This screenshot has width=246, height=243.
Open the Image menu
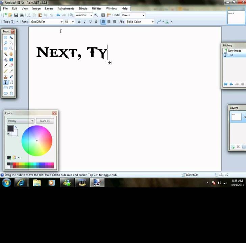(x=36, y=8)
